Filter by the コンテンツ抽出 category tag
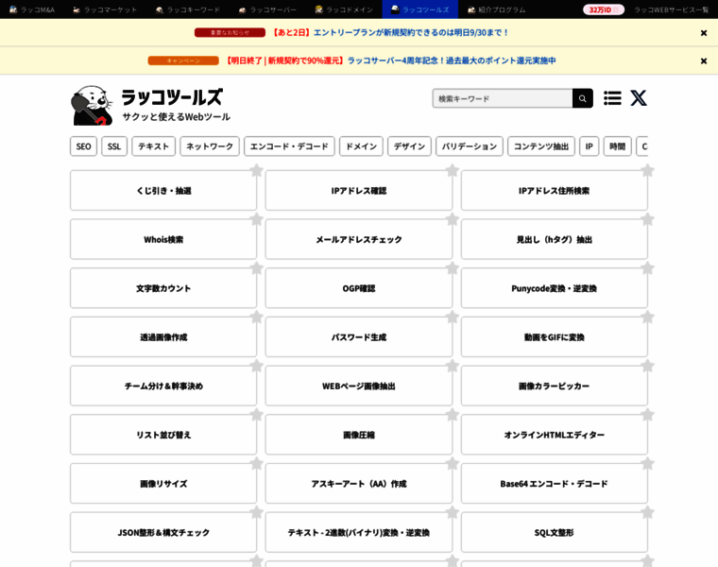Viewport: 718px width, 567px height. click(x=541, y=146)
